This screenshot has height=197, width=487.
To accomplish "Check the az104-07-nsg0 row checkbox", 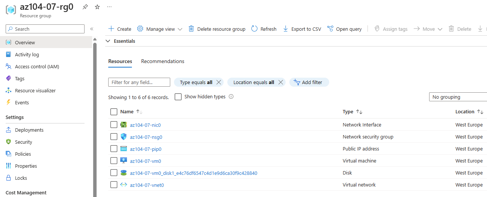I will (114, 137).
